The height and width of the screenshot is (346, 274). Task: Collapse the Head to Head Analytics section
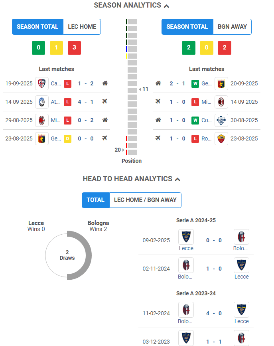click(x=177, y=179)
